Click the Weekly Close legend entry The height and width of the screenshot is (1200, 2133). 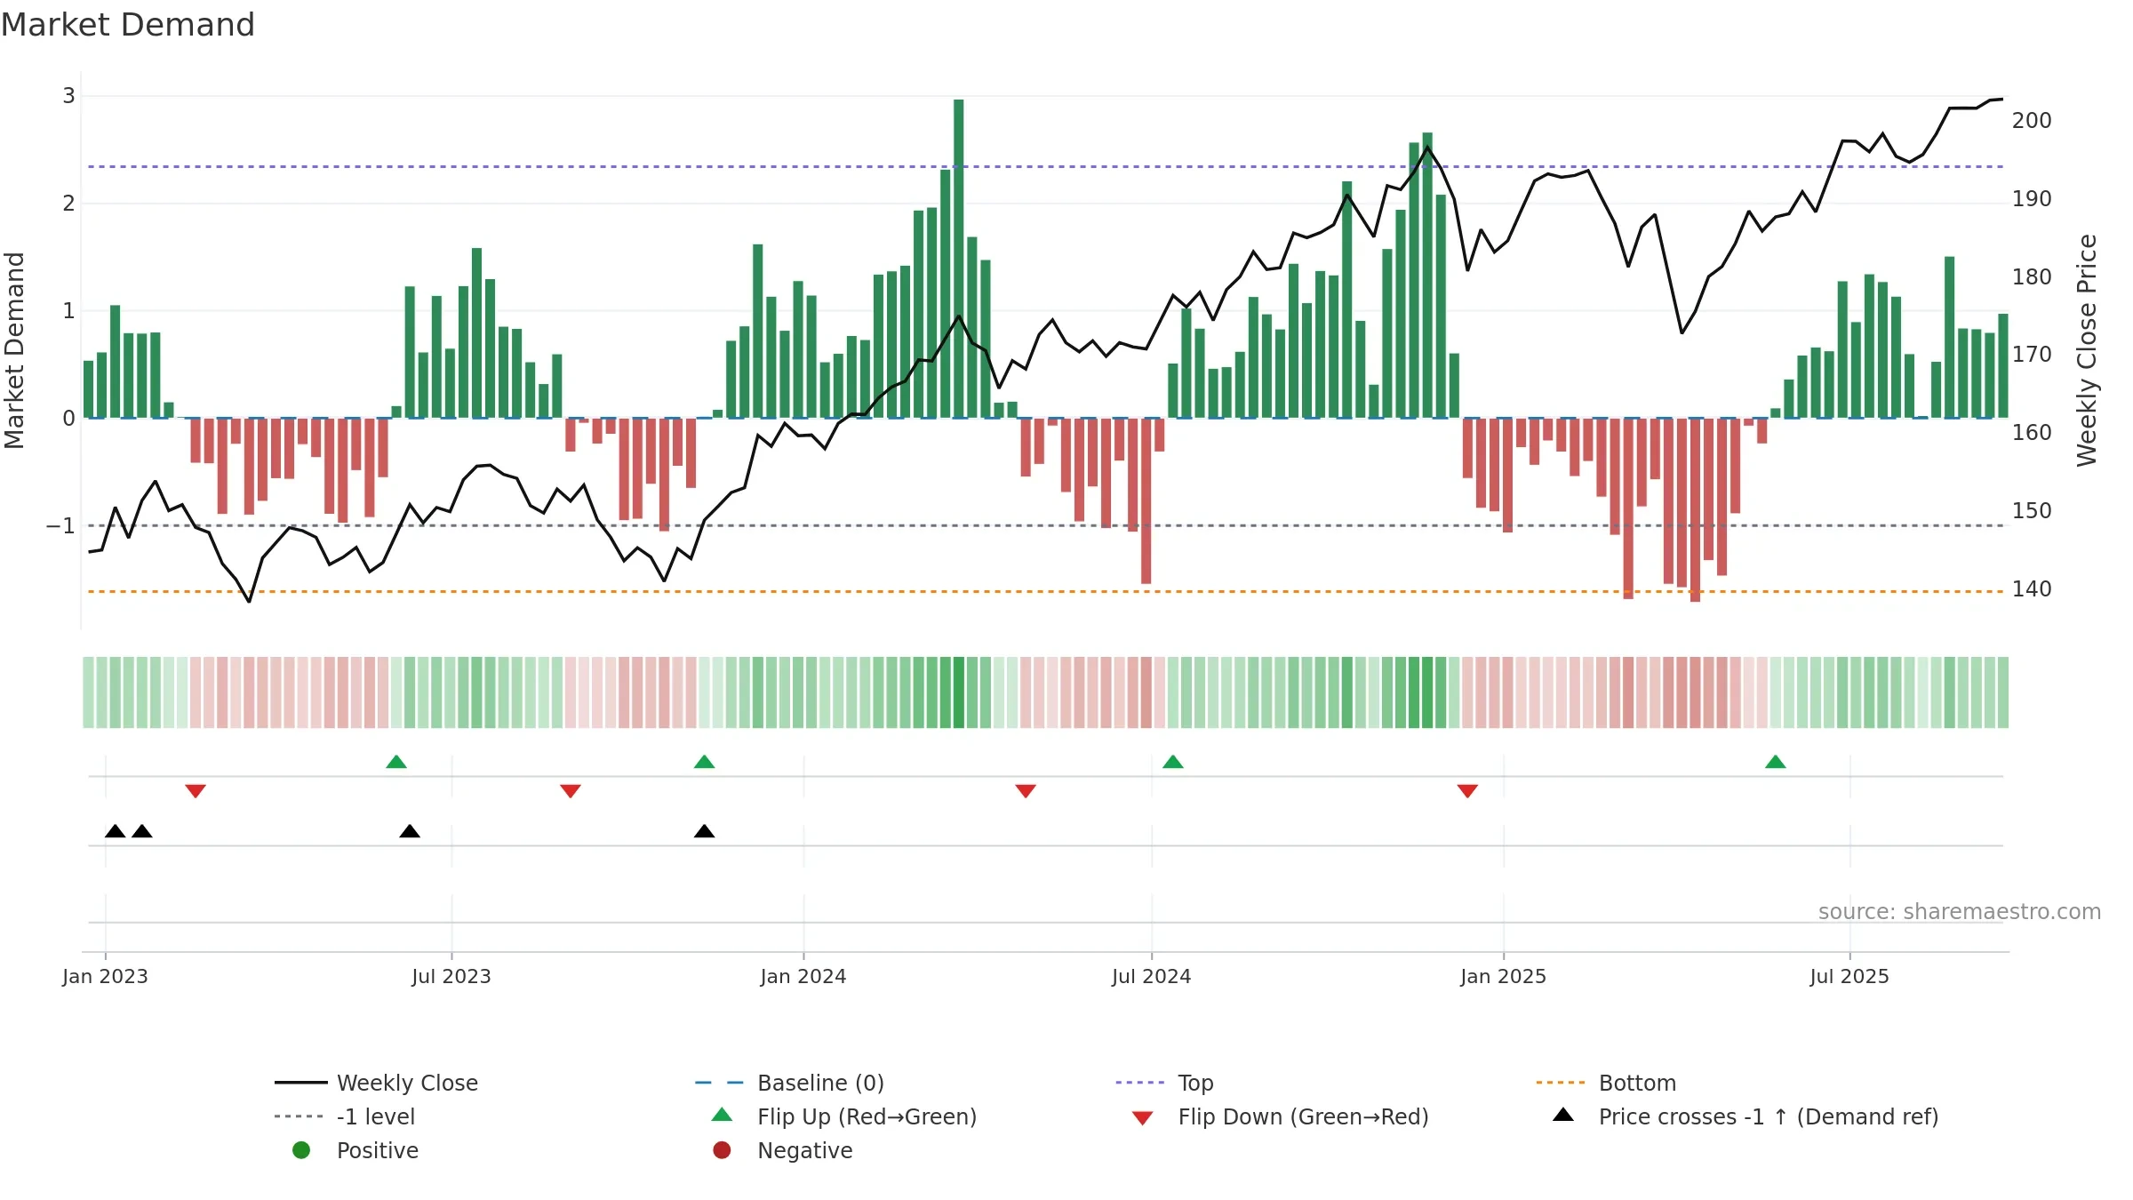pos(377,1083)
